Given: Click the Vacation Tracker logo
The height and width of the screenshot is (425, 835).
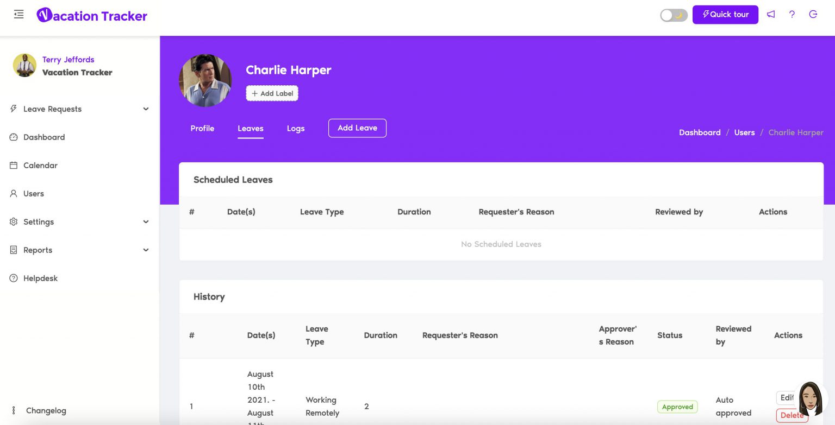Looking at the screenshot, I should point(92,16).
